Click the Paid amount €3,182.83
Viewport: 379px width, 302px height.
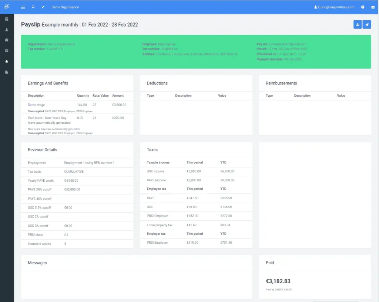(x=278, y=281)
